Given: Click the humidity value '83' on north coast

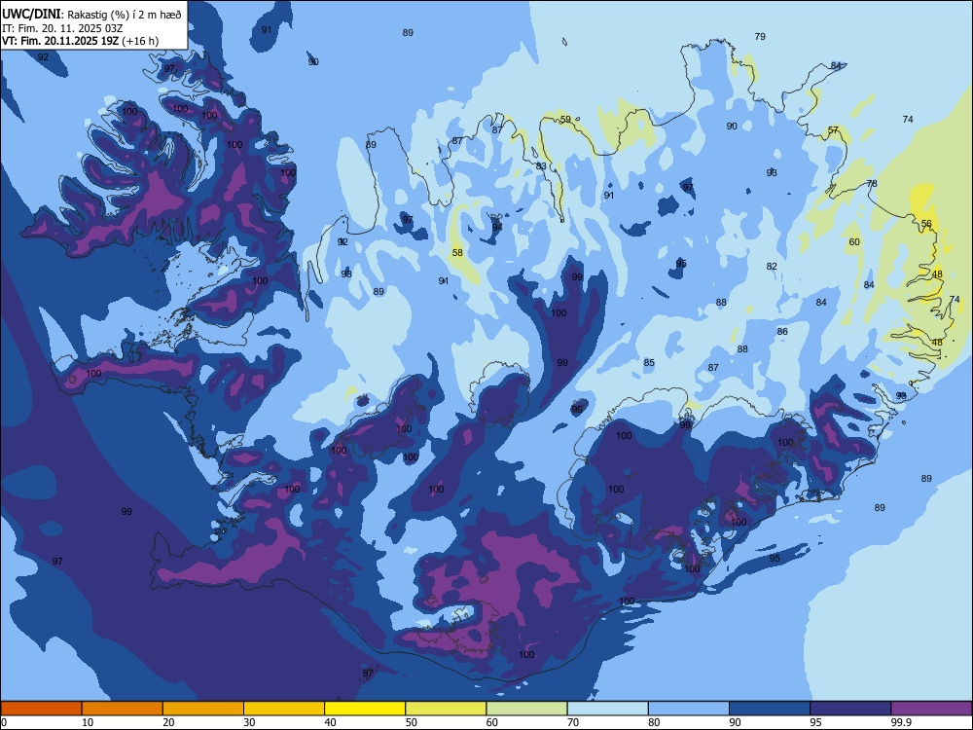Looking at the screenshot, I should click(541, 165).
